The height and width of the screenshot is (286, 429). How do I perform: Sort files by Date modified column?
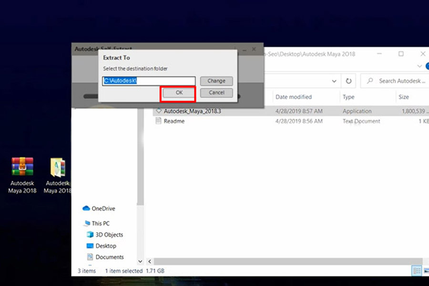coord(294,97)
